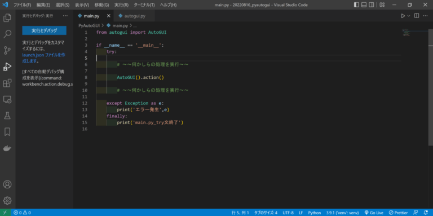The height and width of the screenshot is (216, 433).
Task: Open the ターミナル(T) menu
Action: point(144,5)
